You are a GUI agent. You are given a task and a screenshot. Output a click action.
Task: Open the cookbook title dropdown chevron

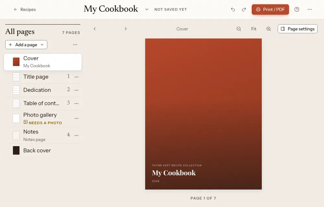(147, 9)
